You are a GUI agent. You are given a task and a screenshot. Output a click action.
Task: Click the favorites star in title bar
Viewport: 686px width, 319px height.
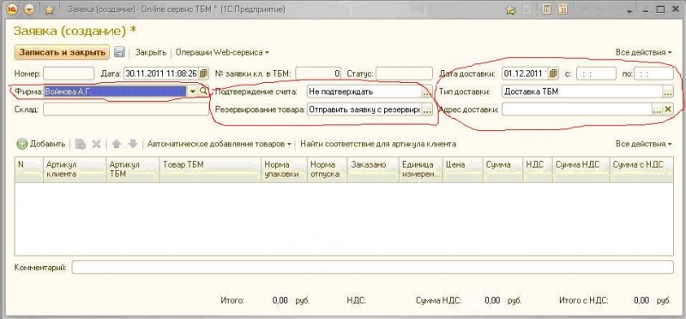click(50, 10)
